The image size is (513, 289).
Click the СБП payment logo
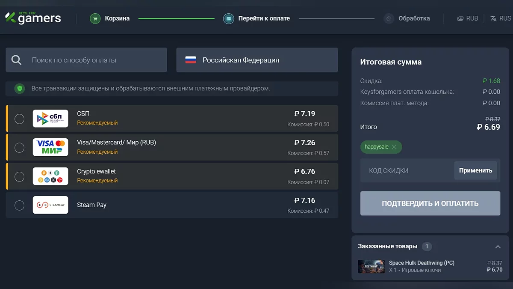point(50,119)
